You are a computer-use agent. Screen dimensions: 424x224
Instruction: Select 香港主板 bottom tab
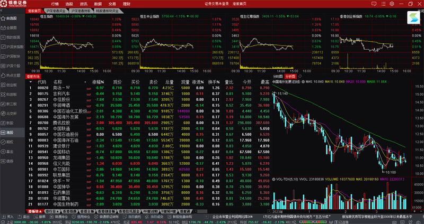pyautogui.click(x=87, y=212)
